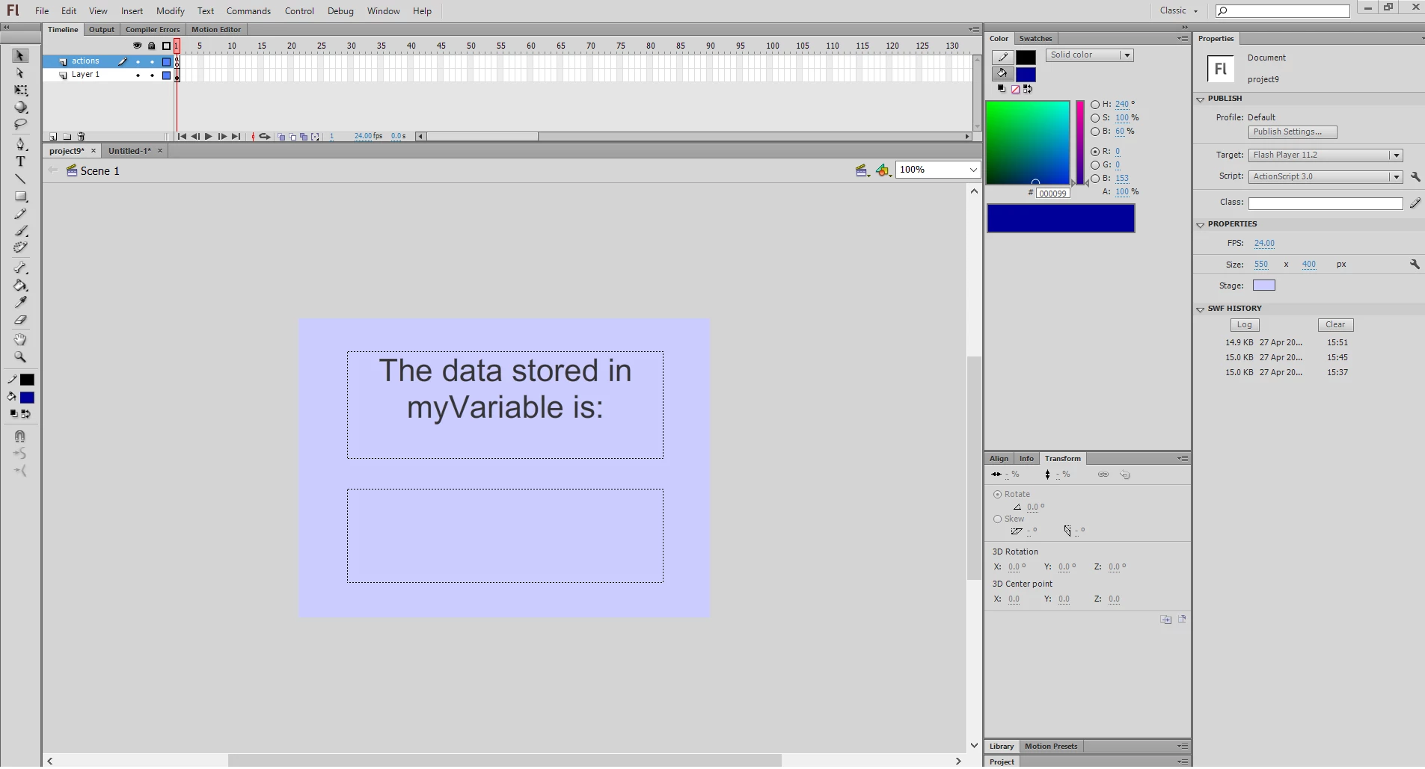Toggle outline mode for all layers

pyautogui.click(x=166, y=46)
